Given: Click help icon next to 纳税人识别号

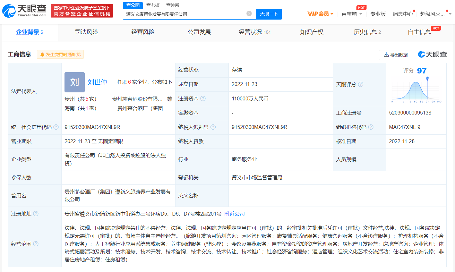Looking at the screenshot, I should coord(213,127).
